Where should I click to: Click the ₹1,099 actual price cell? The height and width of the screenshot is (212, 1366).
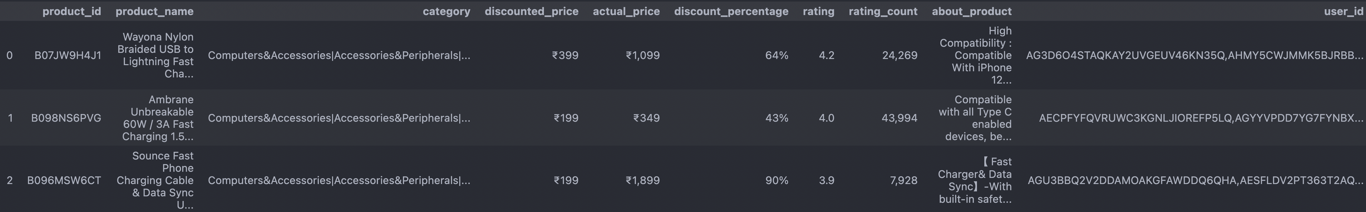(x=643, y=55)
